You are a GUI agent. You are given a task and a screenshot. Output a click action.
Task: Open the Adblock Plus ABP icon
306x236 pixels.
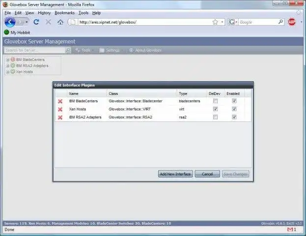point(292,22)
